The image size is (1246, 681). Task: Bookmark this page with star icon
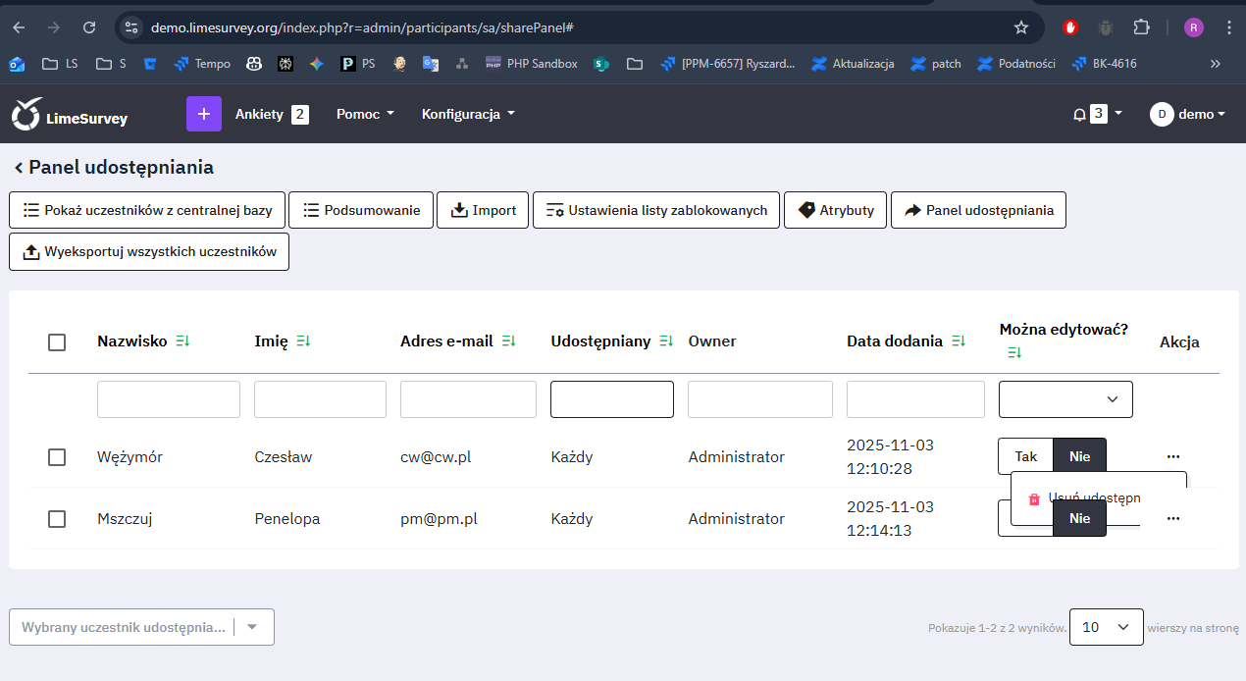[1021, 27]
